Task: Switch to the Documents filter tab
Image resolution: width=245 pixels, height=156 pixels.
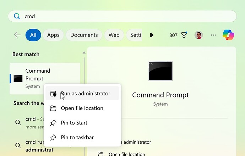Action: pyautogui.click(x=84, y=35)
